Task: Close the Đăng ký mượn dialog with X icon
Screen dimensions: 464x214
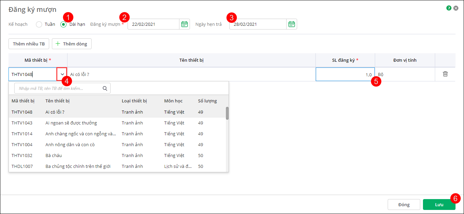Action: coord(456,8)
